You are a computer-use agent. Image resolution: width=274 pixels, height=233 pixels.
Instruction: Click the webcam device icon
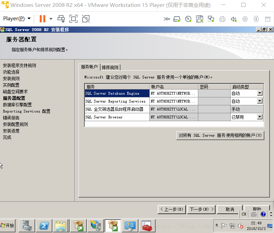(245, 19)
